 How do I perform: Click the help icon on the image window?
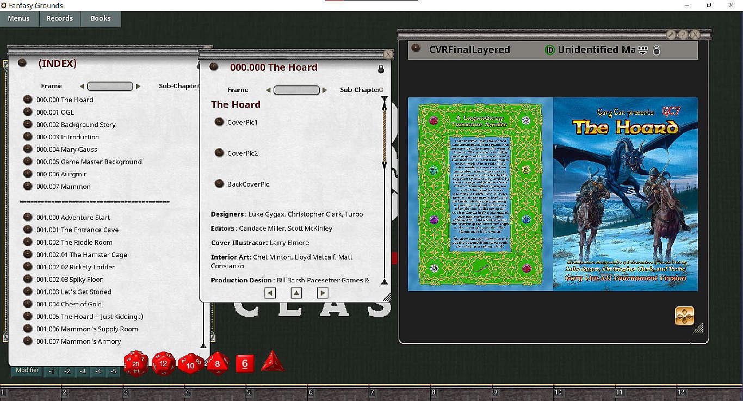pyautogui.click(x=683, y=34)
